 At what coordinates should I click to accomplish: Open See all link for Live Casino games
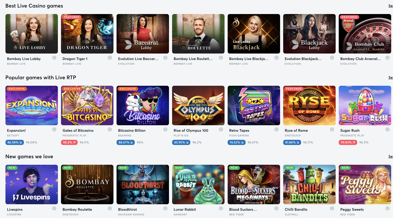pyautogui.click(x=391, y=6)
